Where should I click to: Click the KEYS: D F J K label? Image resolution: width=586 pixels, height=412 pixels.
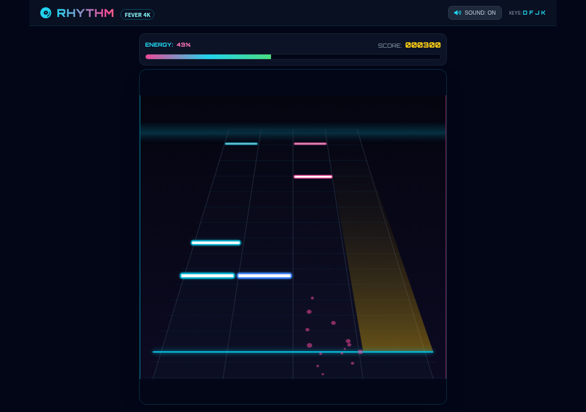pyautogui.click(x=527, y=13)
